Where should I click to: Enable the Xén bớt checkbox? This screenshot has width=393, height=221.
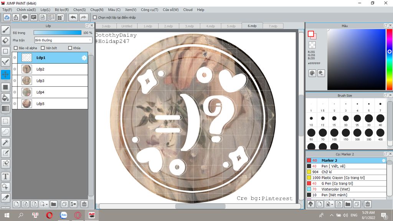point(43,48)
